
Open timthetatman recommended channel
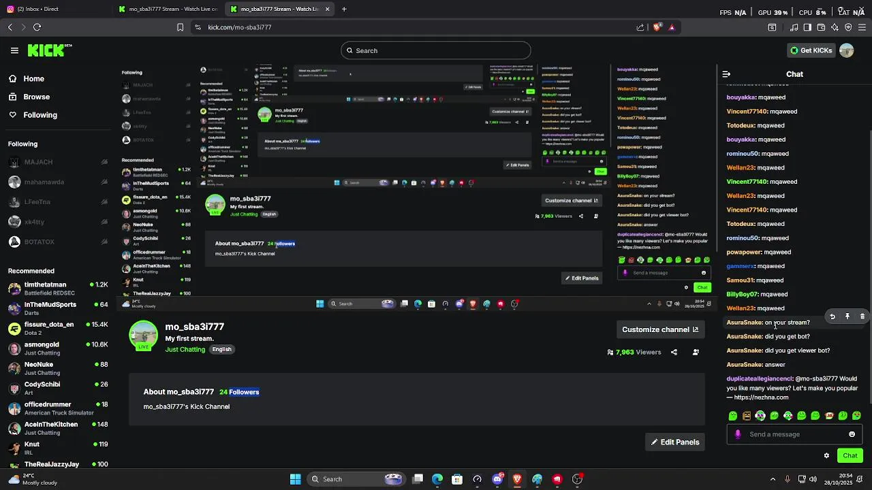coord(58,289)
